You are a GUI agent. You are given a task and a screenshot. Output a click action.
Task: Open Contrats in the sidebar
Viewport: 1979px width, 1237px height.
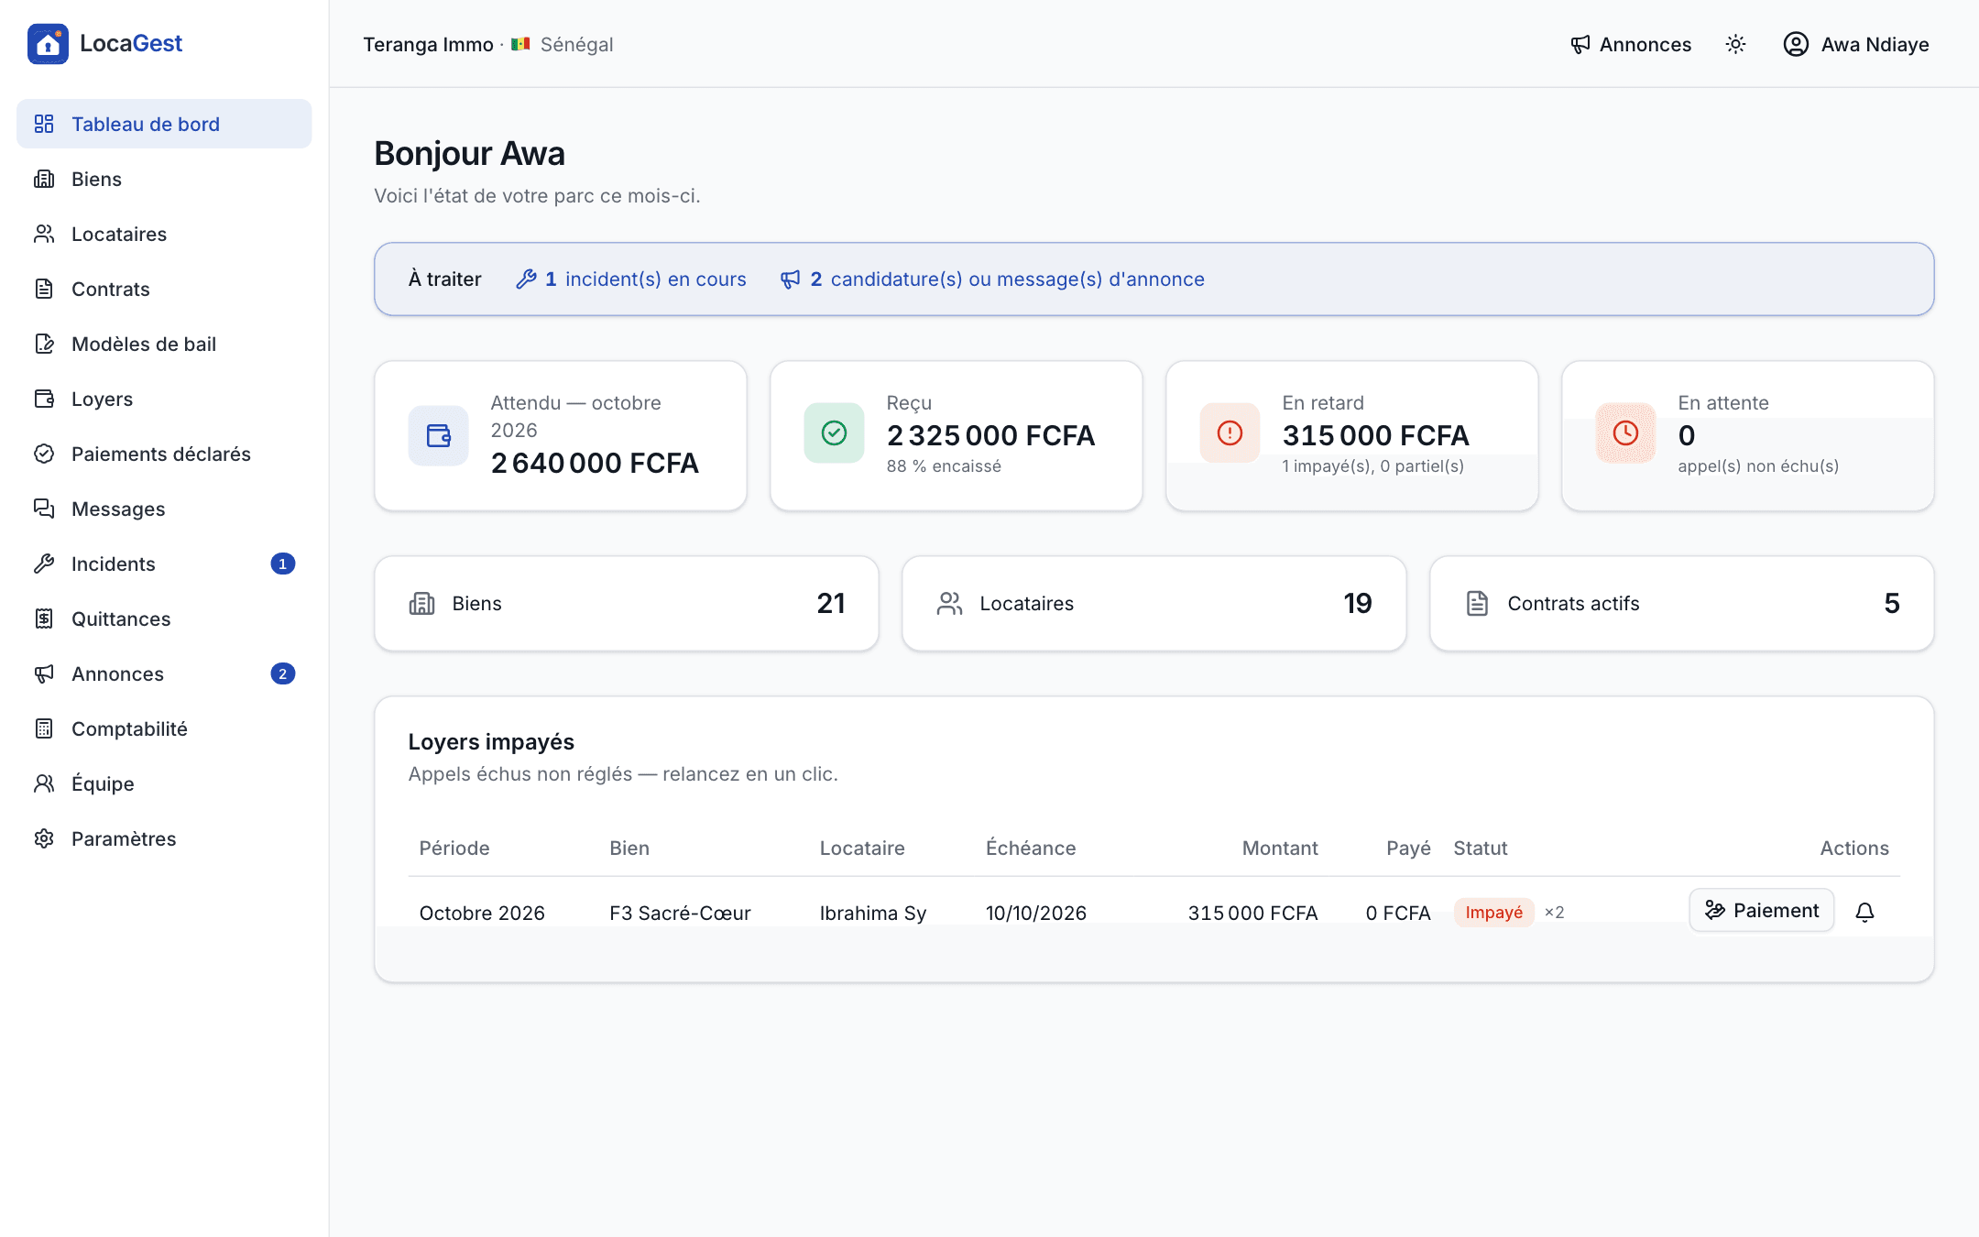point(164,289)
